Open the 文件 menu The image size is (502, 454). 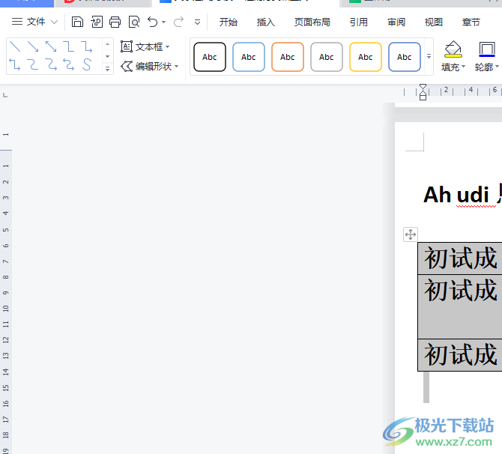click(34, 22)
